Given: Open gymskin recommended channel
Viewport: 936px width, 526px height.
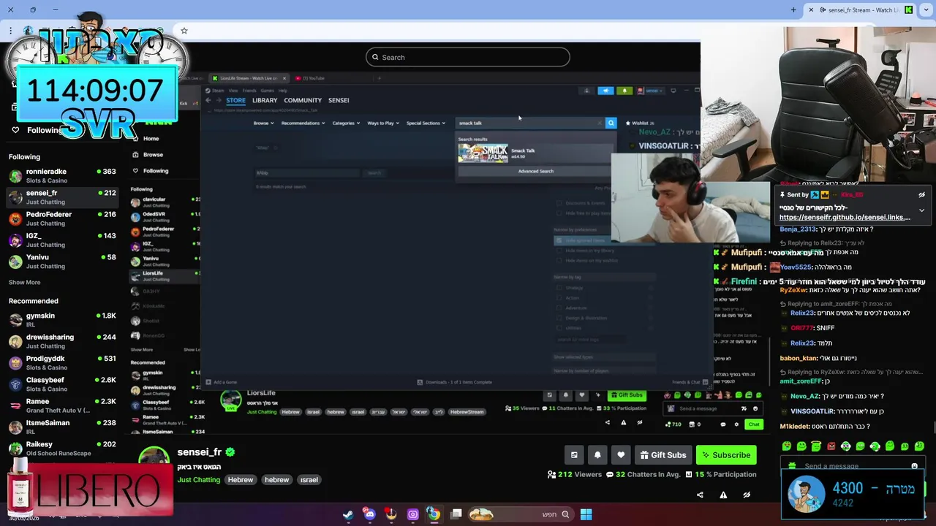Looking at the screenshot, I should tap(62, 320).
